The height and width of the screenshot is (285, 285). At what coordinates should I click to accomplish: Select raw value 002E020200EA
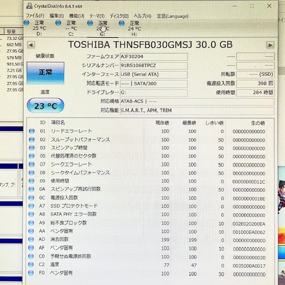point(249,224)
